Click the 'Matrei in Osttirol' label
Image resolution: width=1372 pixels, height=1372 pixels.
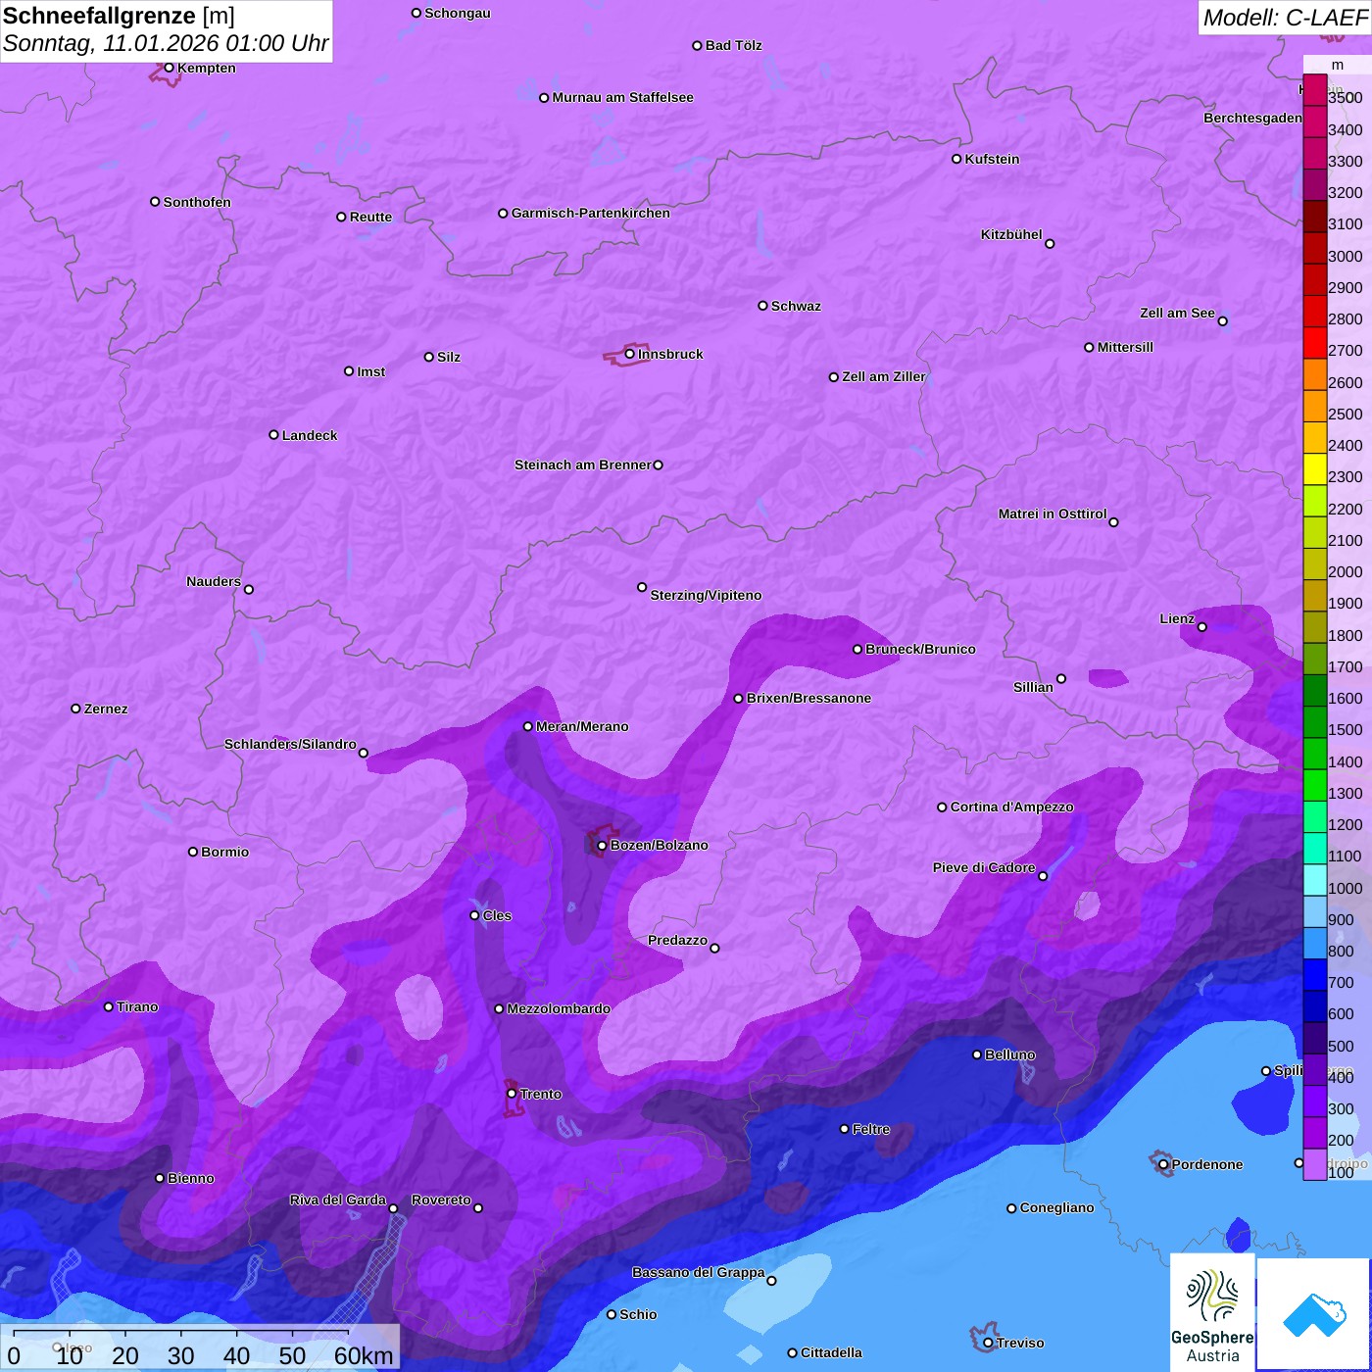point(1053,514)
